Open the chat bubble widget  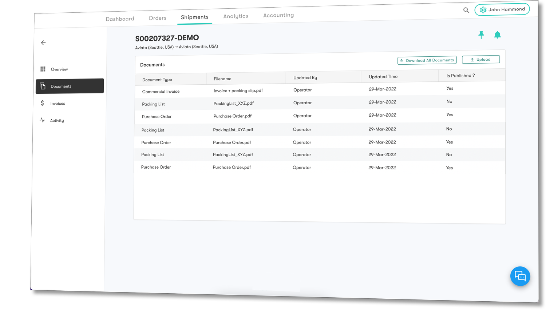tap(520, 276)
